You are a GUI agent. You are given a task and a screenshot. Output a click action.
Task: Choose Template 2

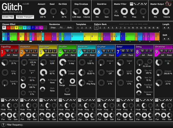[x=82, y=28]
